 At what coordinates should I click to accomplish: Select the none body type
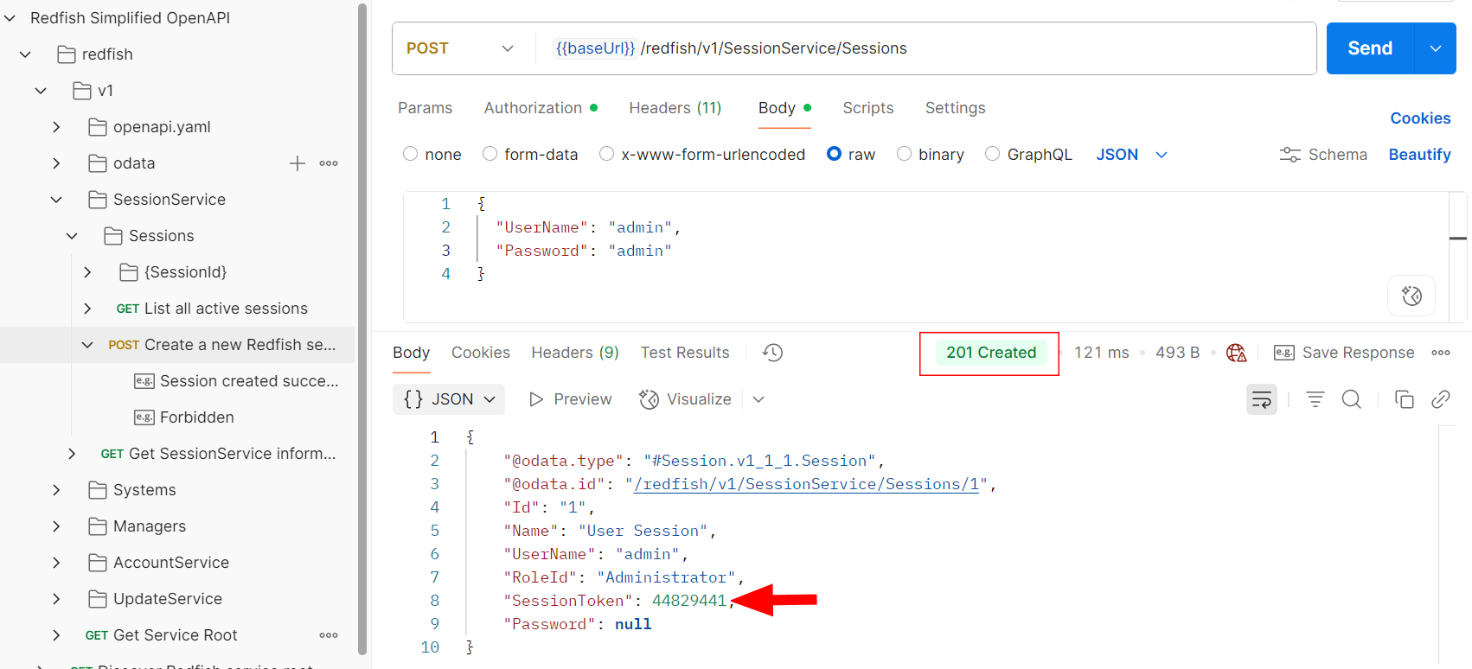pyautogui.click(x=411, y=154)
